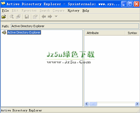Open the File menu
The image size is (140, 113).
[5, 11]
